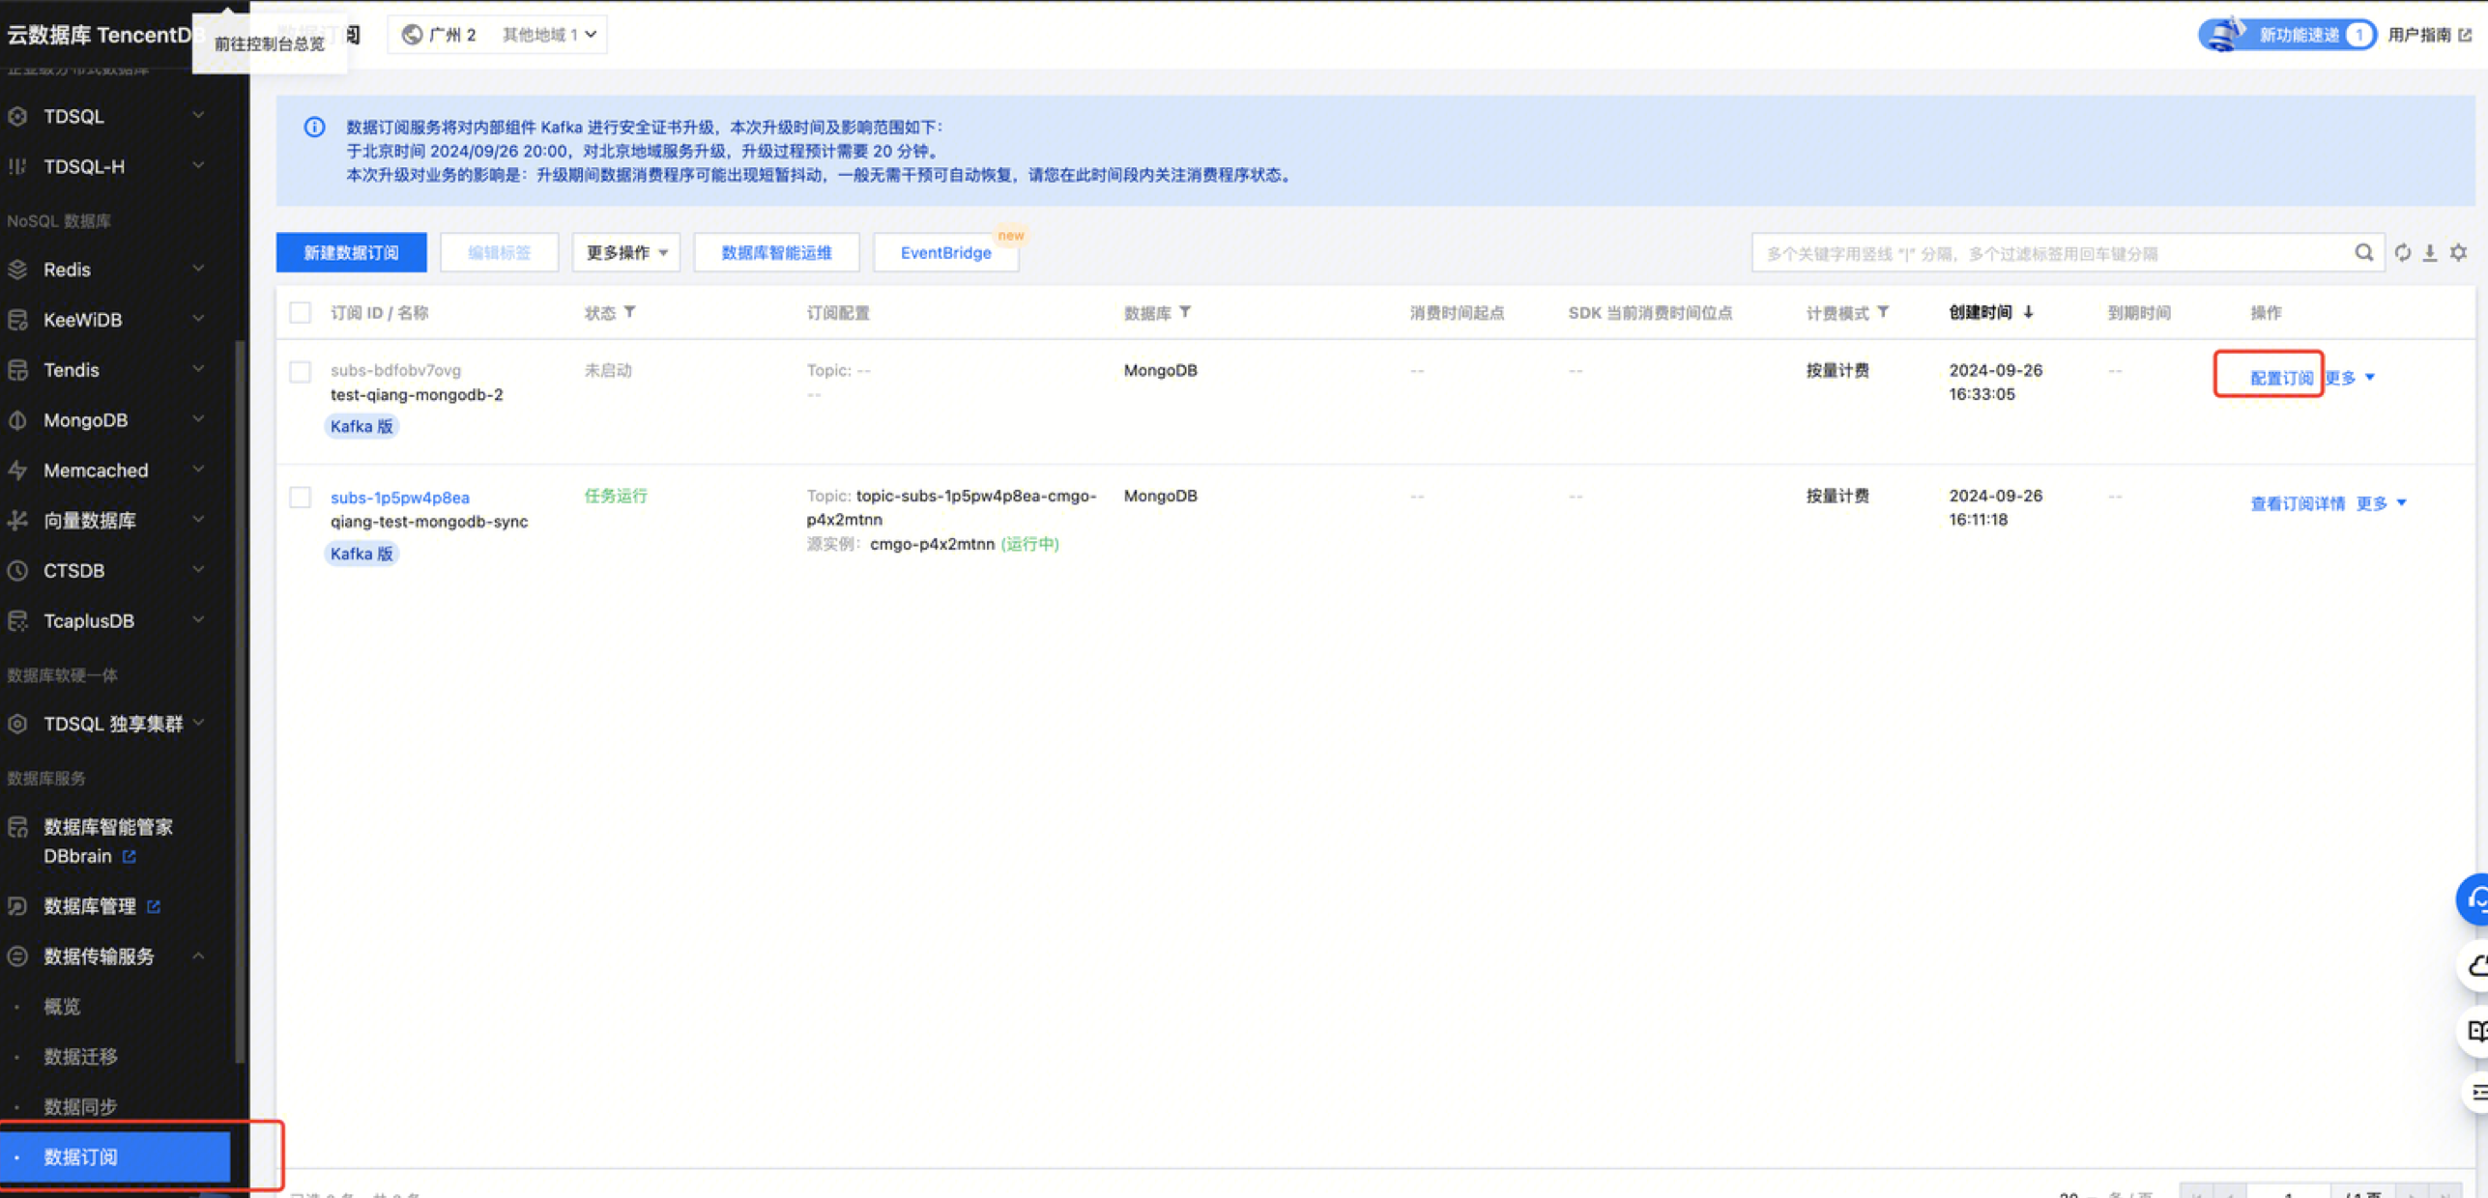Open 数据迁移 in the sidebar
Image resolution: width=2488 pixels, height=1198 pixels.
coord(81,1056)
